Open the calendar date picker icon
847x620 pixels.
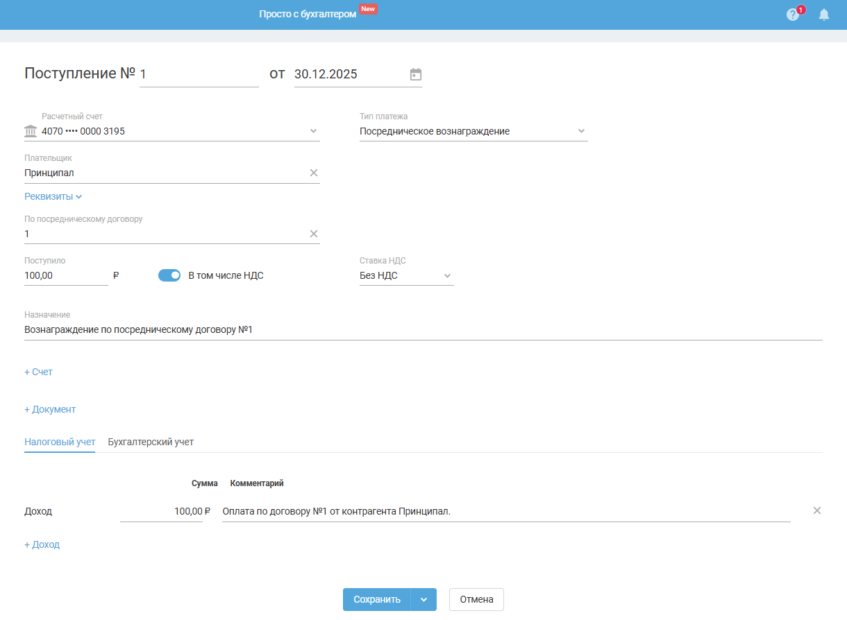click(x=416, y=74)
